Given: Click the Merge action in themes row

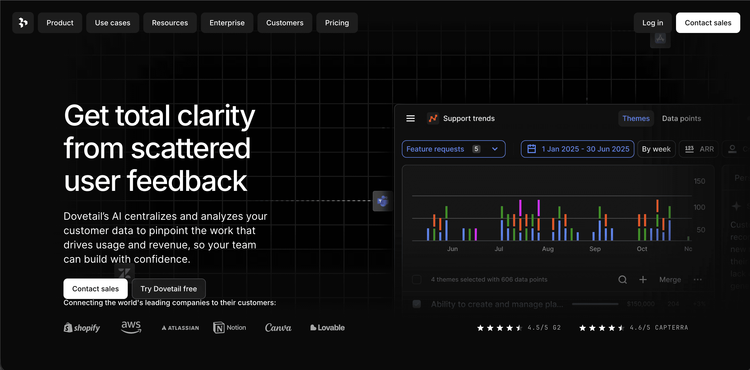Looking at the screenshot, I should click(x=670, y=279).
